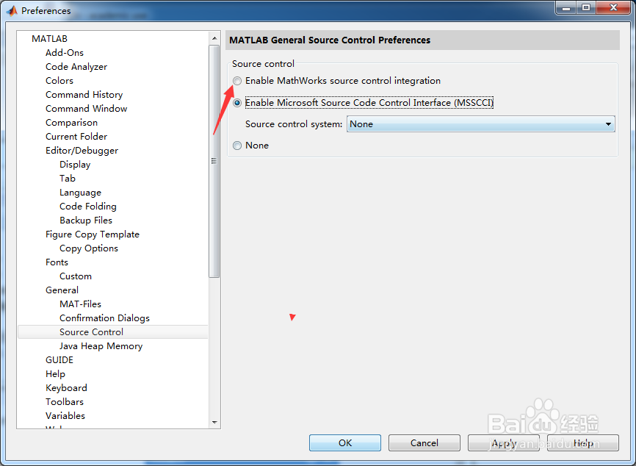Click the OK button
The image size is (636, 466).
[x=344, y=443]
